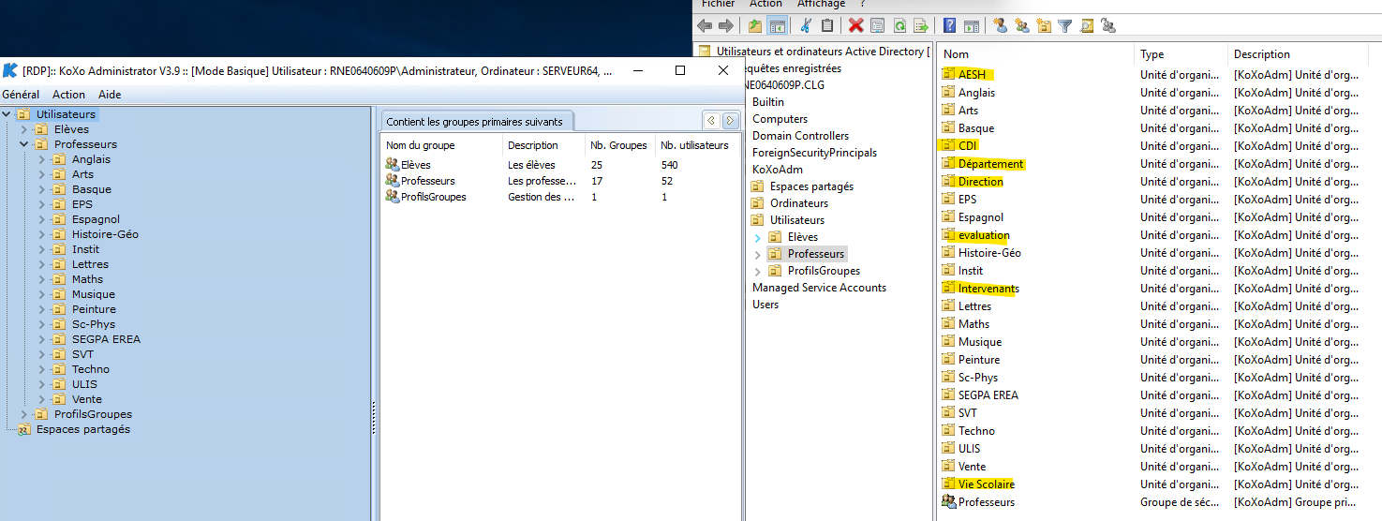Select Vie Scolaire in the Active Directory list

point(986,484)
